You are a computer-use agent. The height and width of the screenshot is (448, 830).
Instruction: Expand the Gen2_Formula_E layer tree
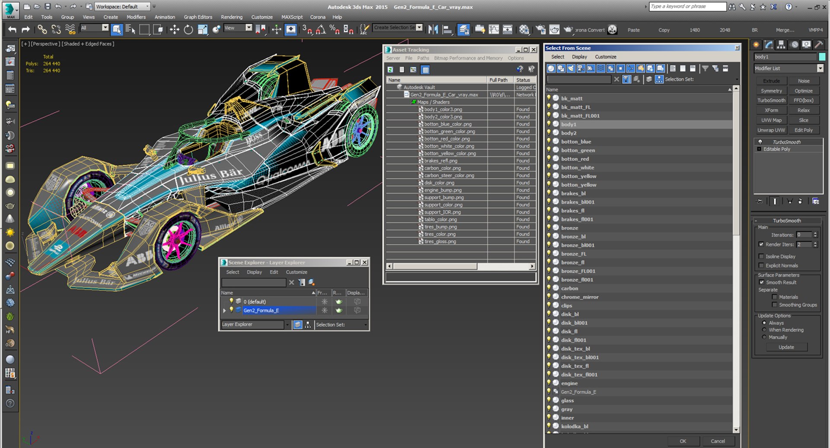point(224,310)
